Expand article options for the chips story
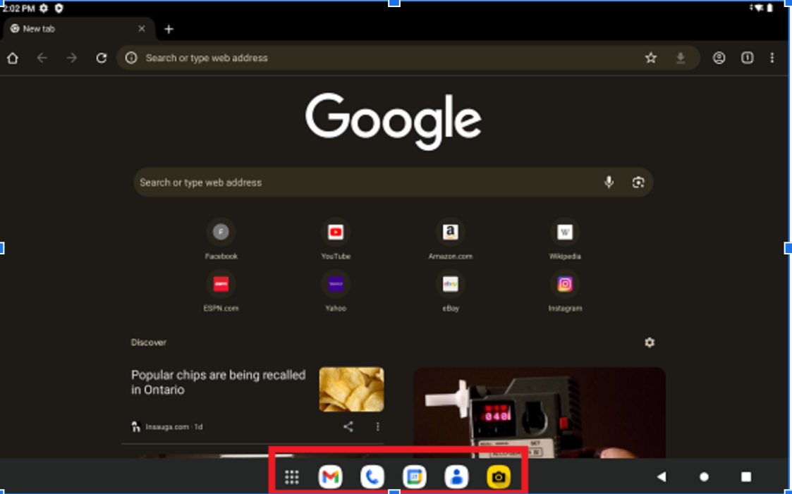 378,426
